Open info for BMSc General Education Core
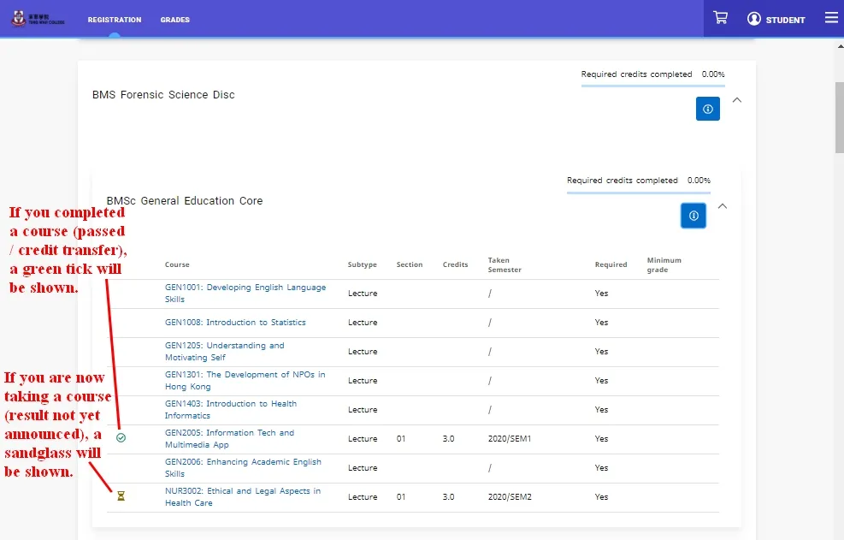 click(x=693, y=215)
